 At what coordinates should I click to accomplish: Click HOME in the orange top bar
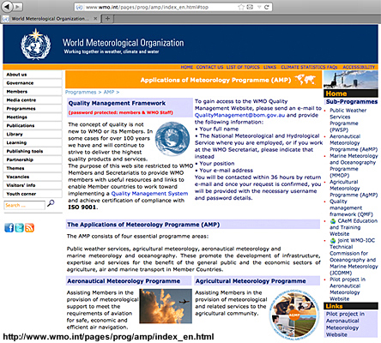coord(187,67)
